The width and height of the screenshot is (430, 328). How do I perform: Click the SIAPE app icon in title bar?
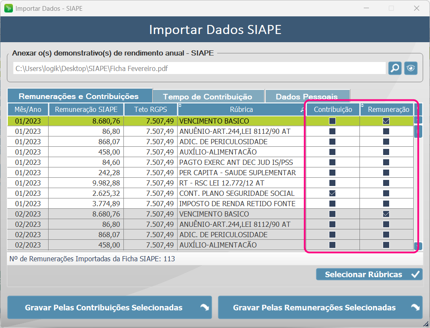[9, 8]
